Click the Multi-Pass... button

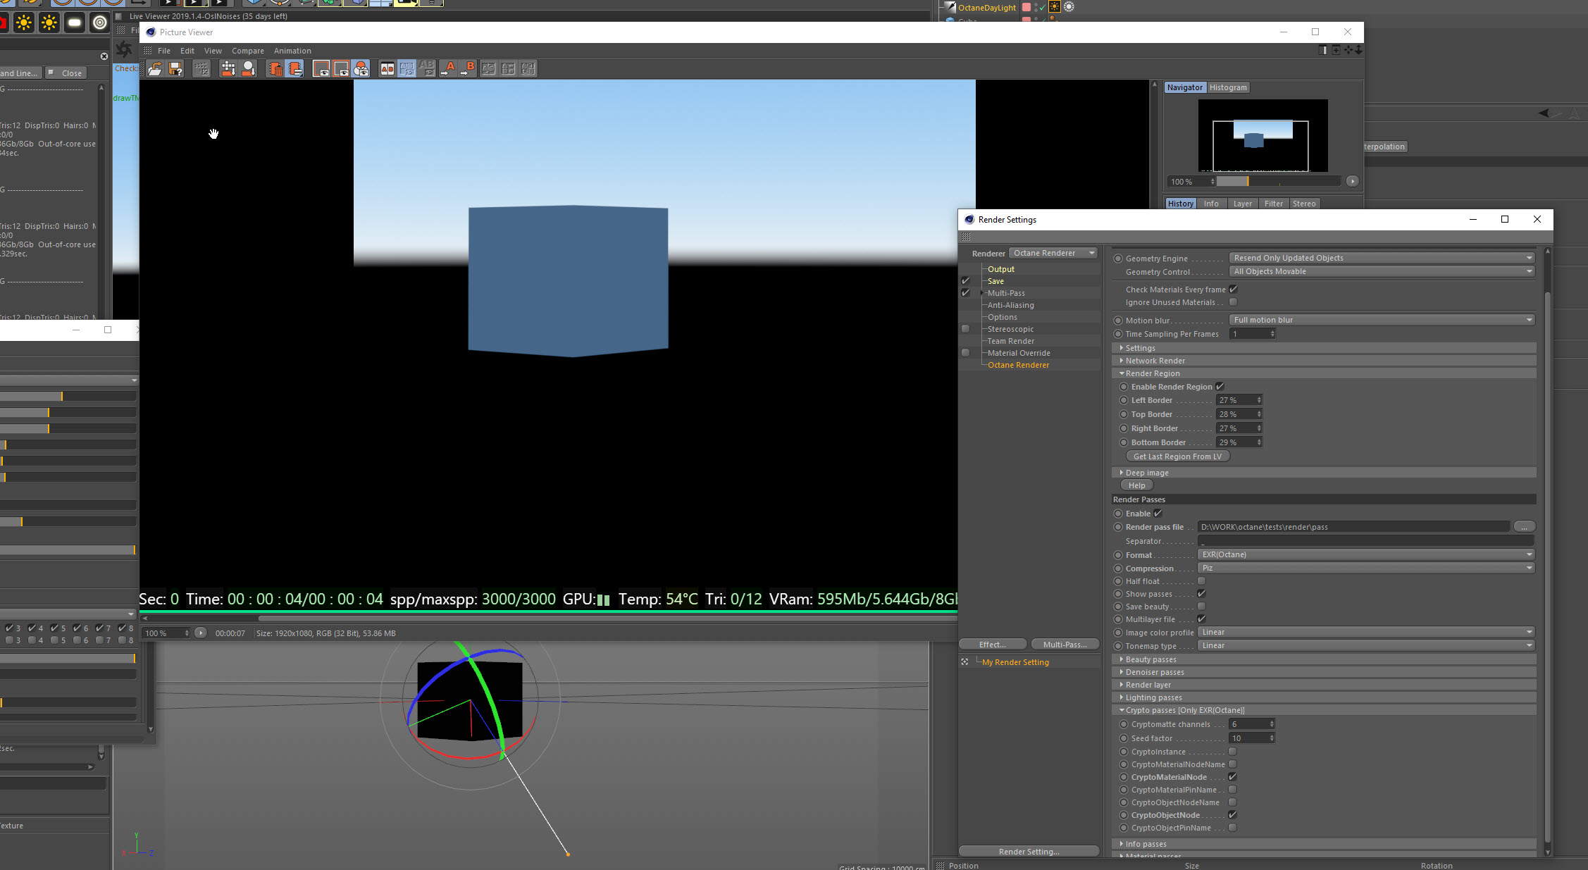point(1064,645)
